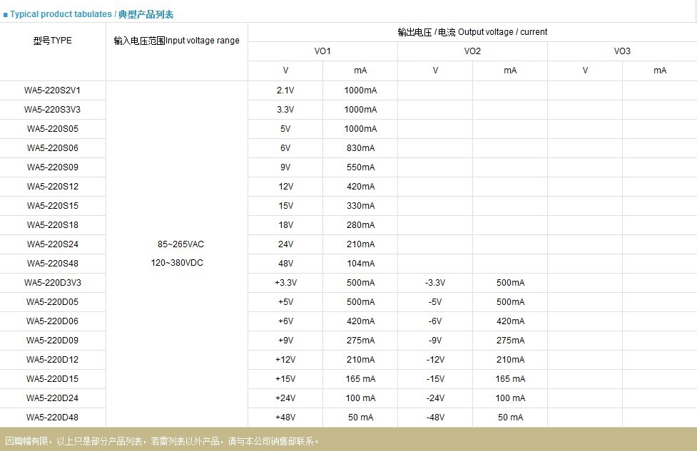Click the '48V' cell in WA5-220S48 row

tap(285, 263)
